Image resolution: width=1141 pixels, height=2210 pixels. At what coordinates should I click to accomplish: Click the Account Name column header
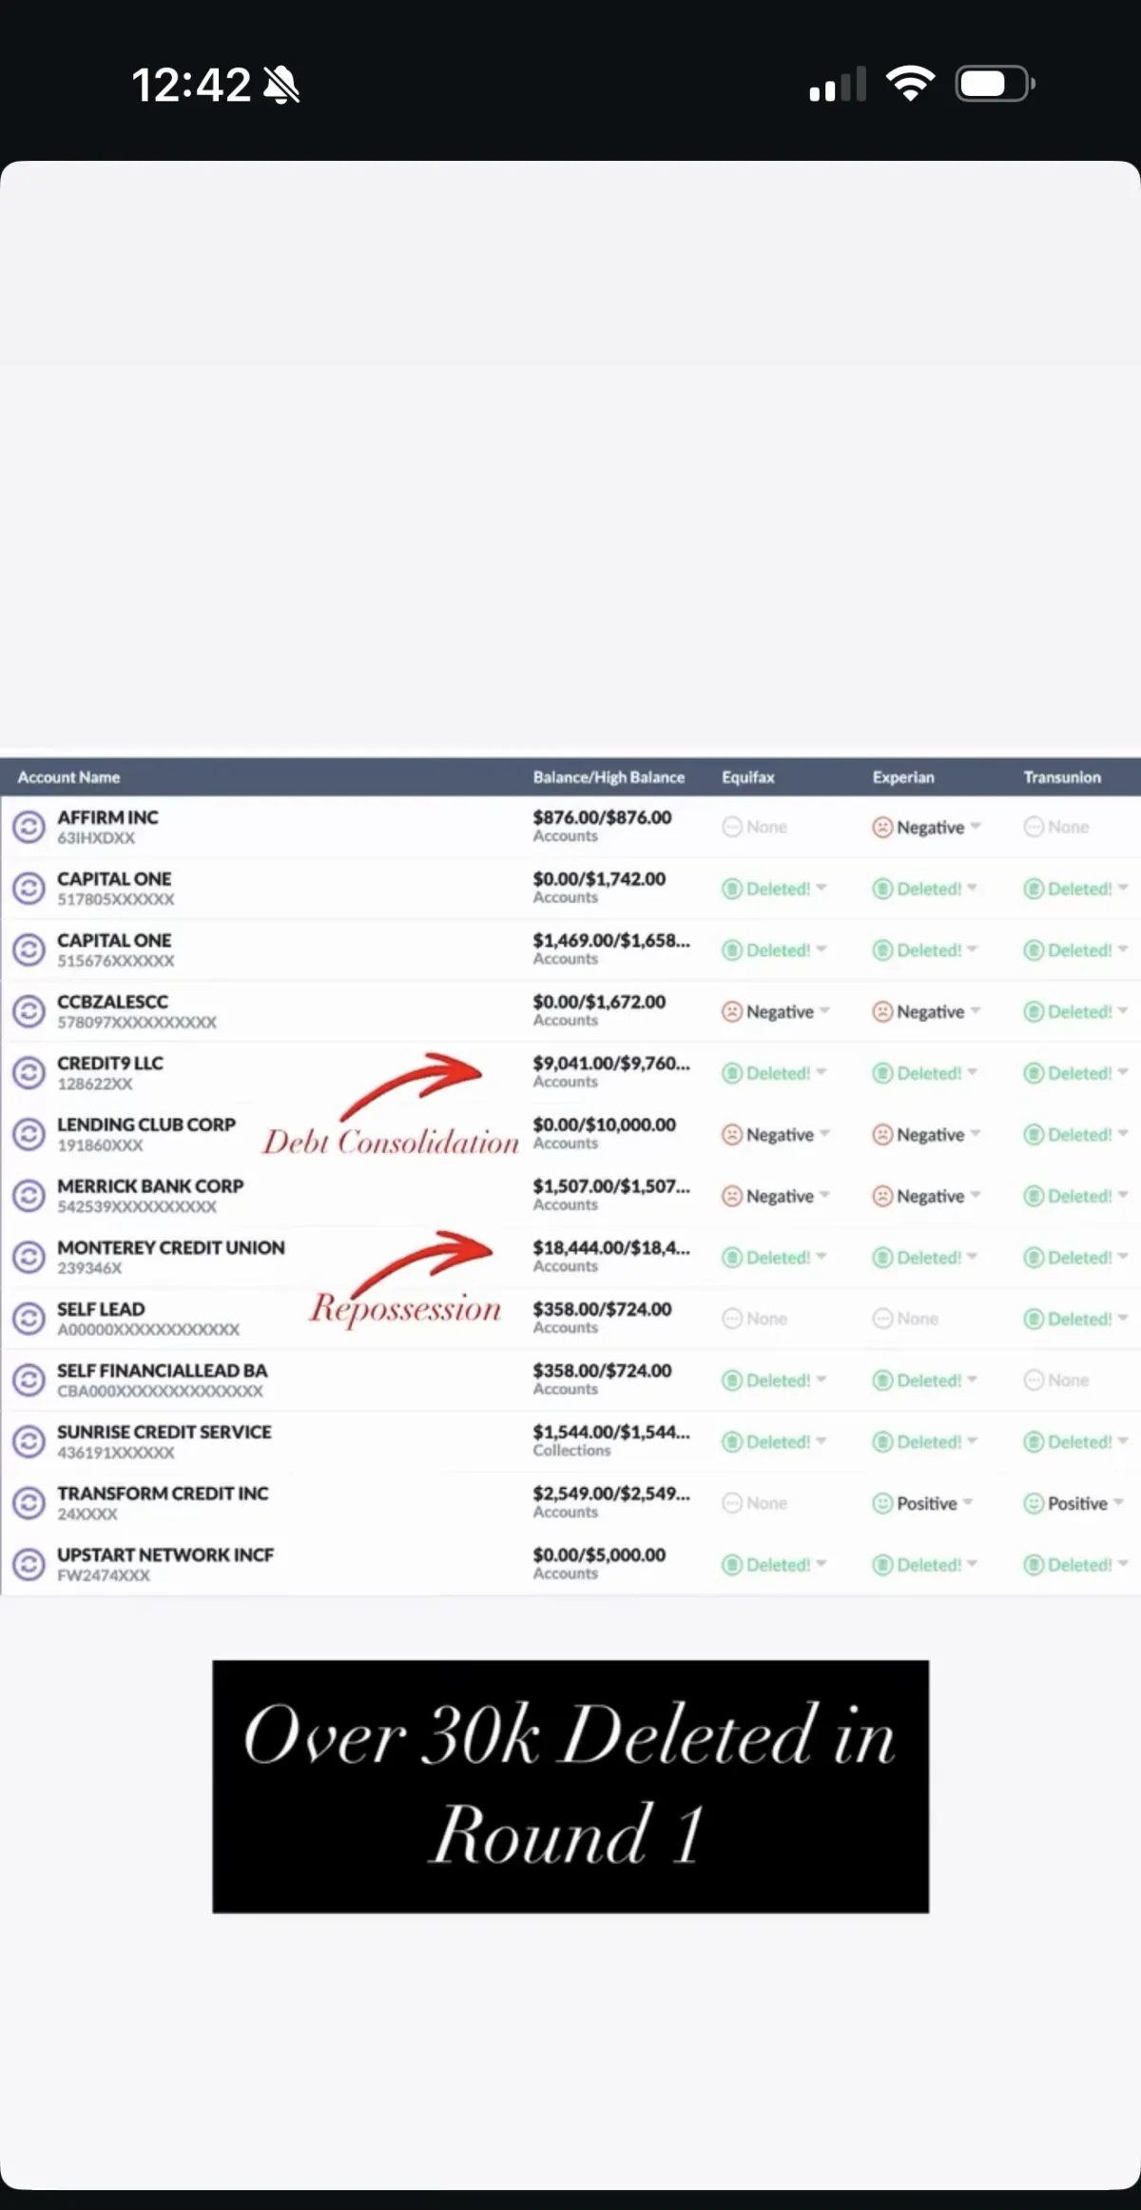point(68,777)
